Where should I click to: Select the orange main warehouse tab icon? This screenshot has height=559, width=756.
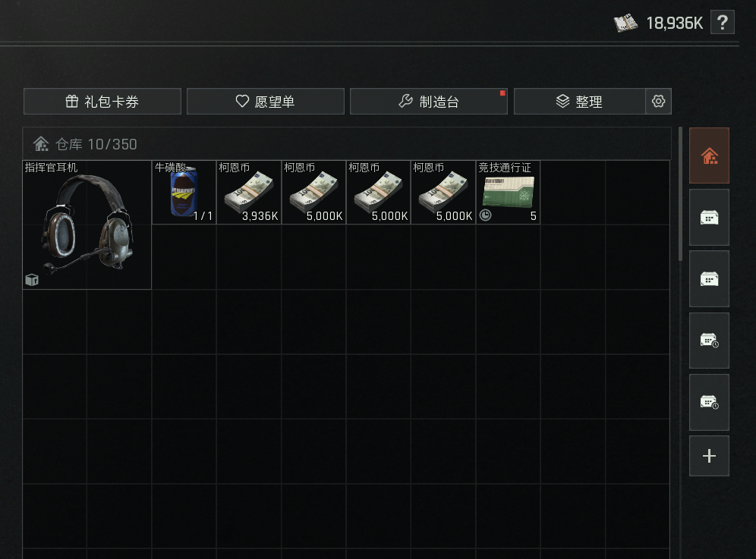(709, 155)
